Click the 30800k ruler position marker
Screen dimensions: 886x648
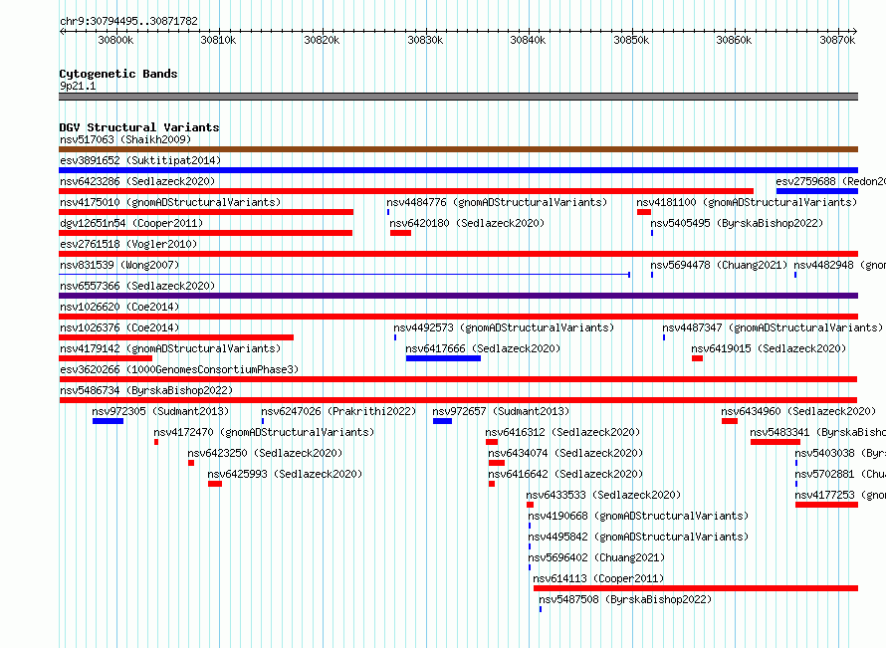tap(115, 40)
